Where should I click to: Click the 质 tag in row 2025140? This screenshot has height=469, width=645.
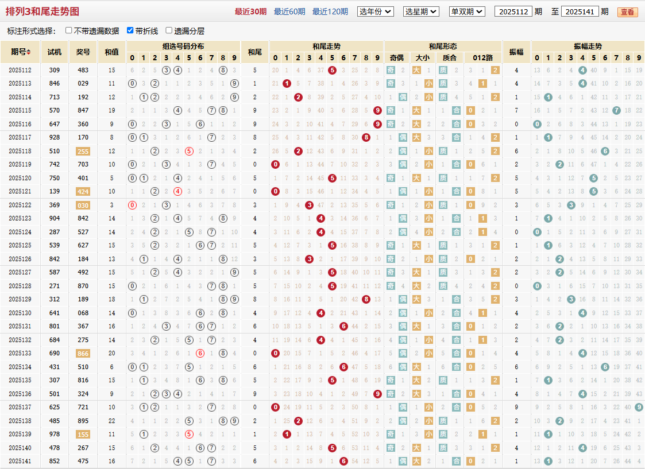(443, 448)
